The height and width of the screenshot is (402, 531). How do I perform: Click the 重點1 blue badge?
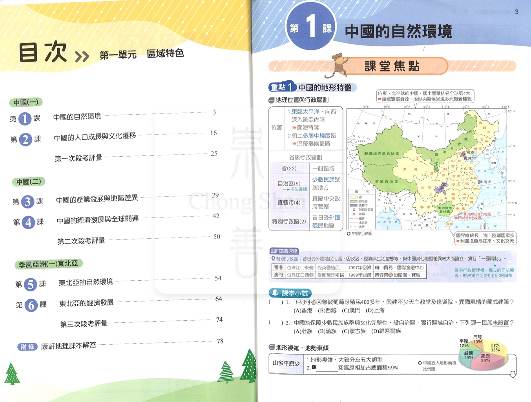coord(282,87)
